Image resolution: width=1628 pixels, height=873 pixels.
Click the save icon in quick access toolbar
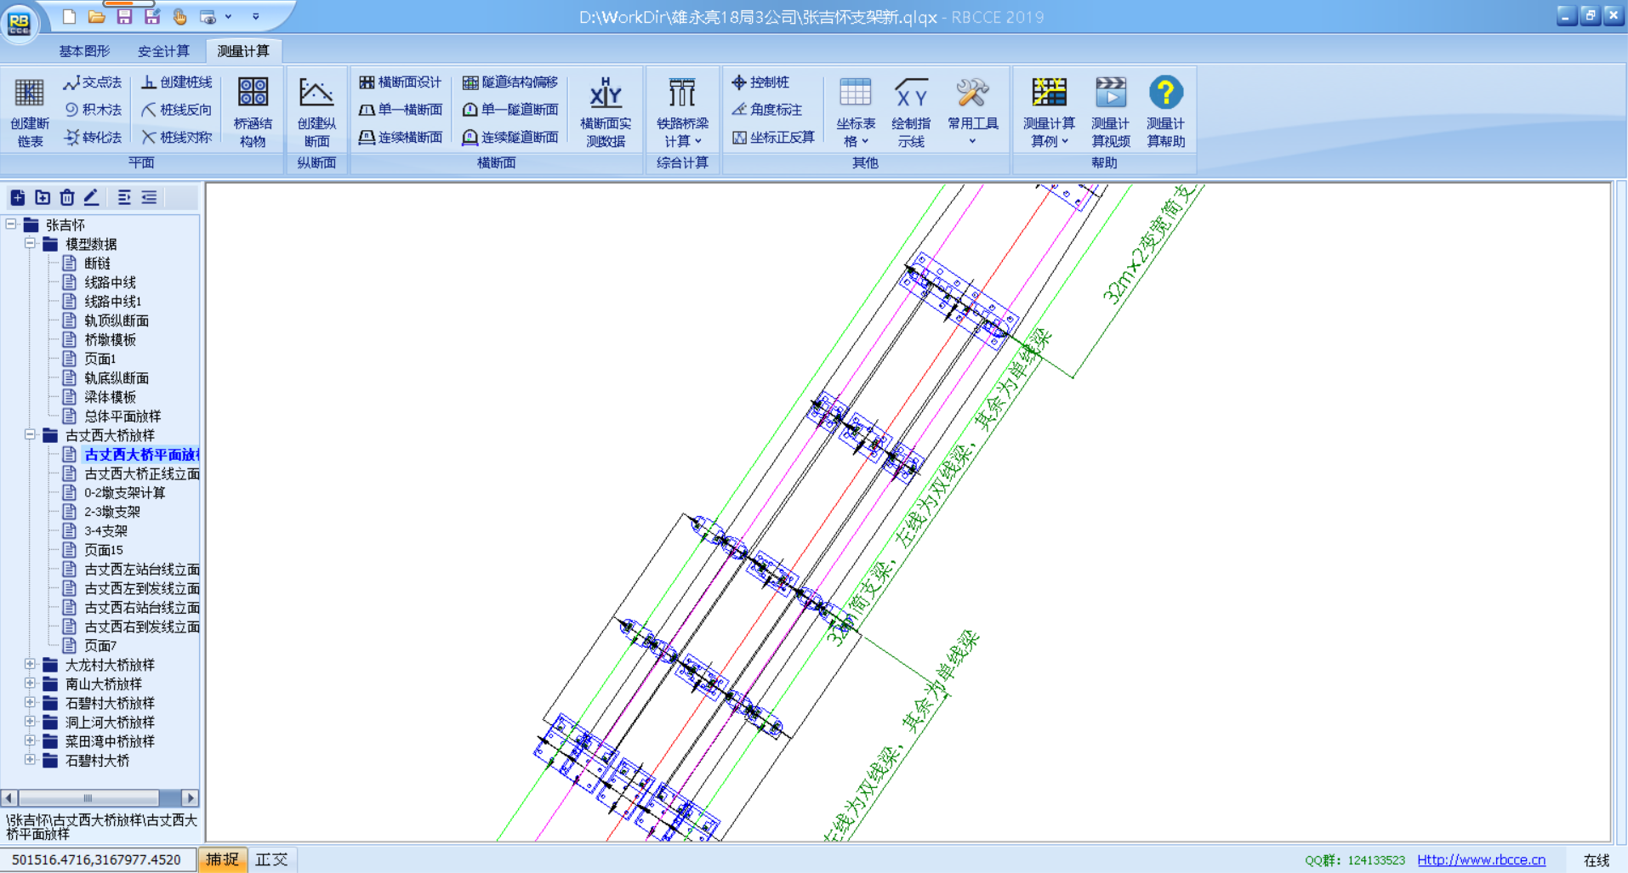[124, 16]
